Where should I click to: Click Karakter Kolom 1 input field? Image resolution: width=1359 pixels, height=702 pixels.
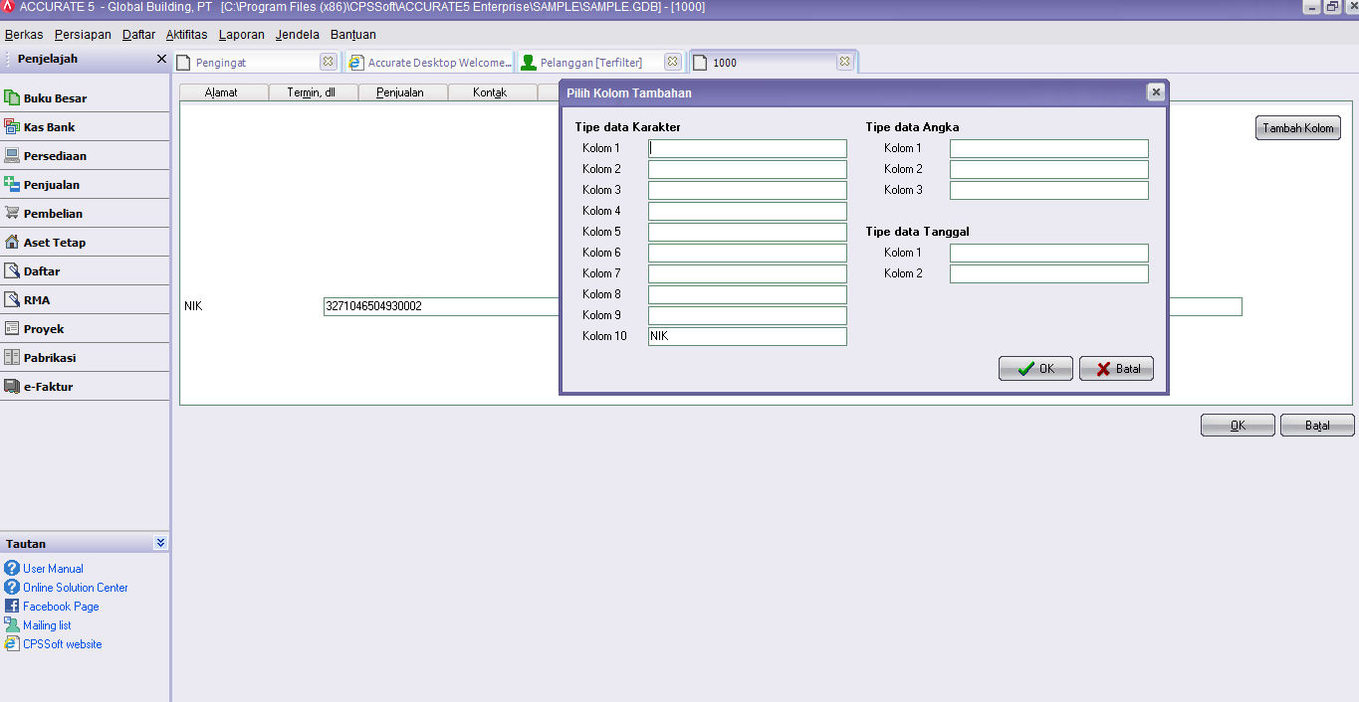748,148
